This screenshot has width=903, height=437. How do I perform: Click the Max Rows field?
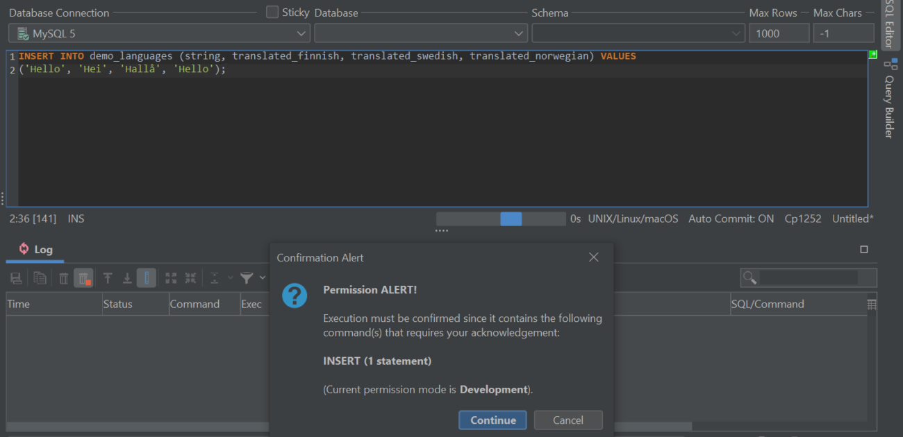pos(779,33)
